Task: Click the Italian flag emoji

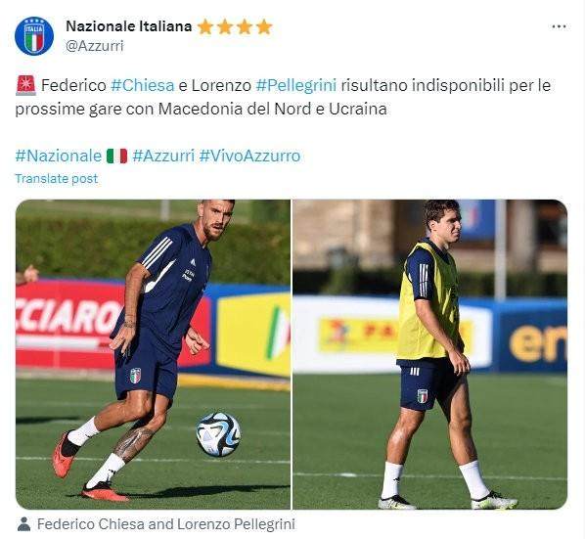Action: coord(117,156)
